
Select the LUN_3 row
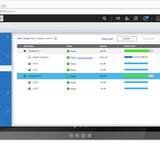(x=88, y=89)
